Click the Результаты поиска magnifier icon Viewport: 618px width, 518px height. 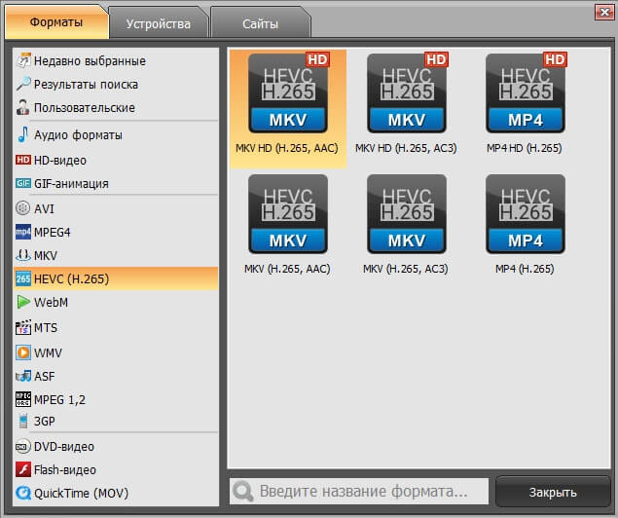(x=23, y=84)
